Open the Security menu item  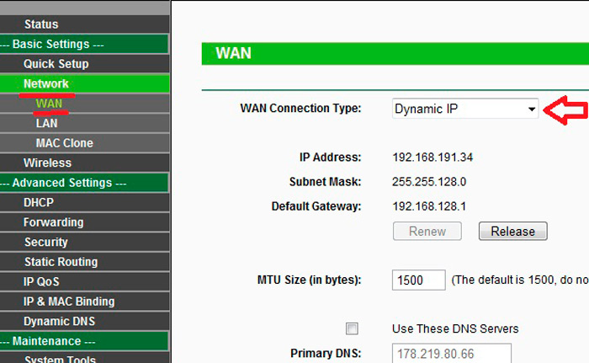point(45,242)
